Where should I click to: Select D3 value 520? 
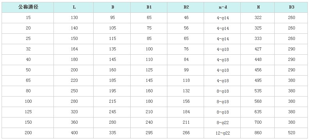tap(292, 133)
